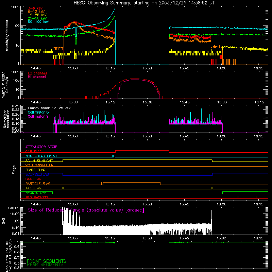The height and width of the screenshot is (272, 272).
Task: Click the Normalized modulation axis label
Action: coord(6,119)
